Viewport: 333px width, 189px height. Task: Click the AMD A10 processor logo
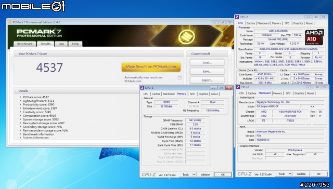click(314, 37)
